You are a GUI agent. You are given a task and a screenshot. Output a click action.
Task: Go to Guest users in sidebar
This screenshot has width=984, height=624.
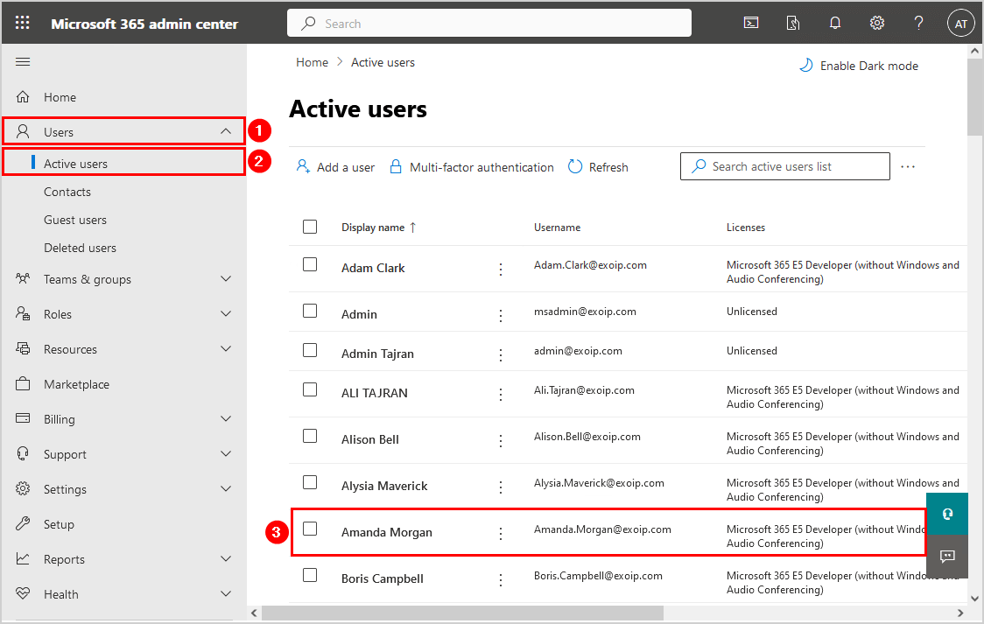[75, 220]
